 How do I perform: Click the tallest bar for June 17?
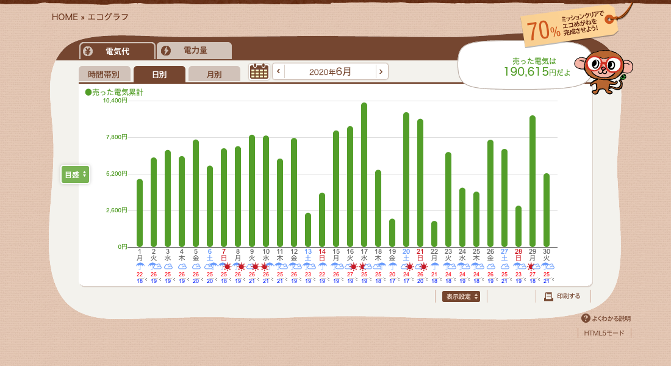point(364,174)
